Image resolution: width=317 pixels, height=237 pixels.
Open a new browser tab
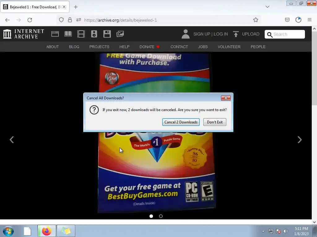point(76,7)
